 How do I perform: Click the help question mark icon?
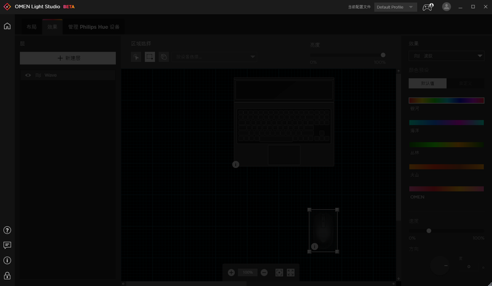click(7, 230)
